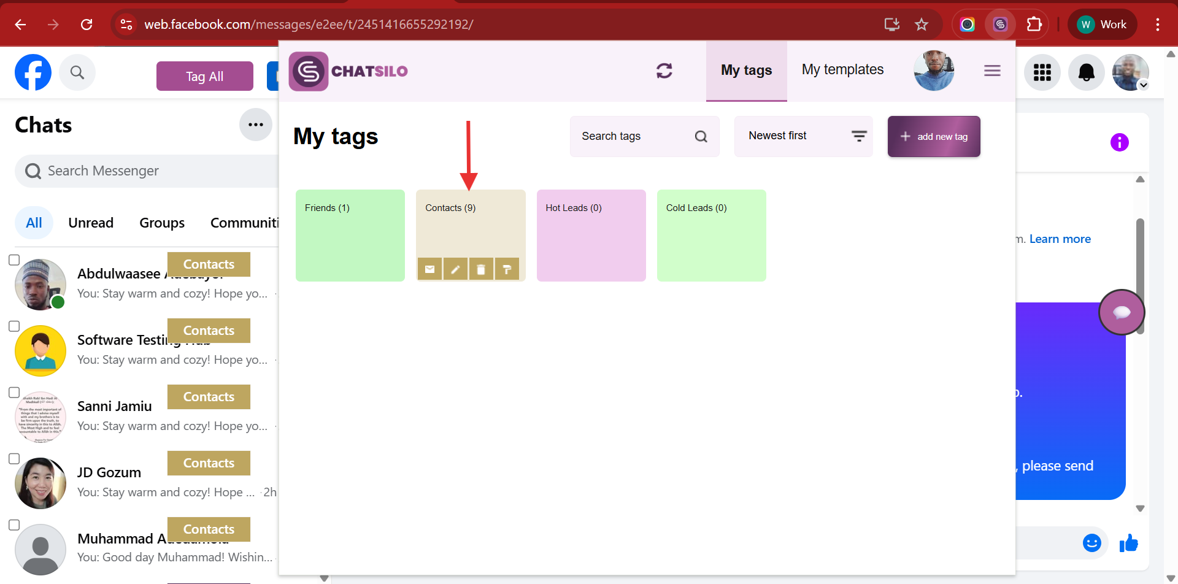The height and width of the screenshot is (584, 1178).
Task: Open the browser Extensions puzzle icon
Action: pyautogui.click(x=1034, y=25)
